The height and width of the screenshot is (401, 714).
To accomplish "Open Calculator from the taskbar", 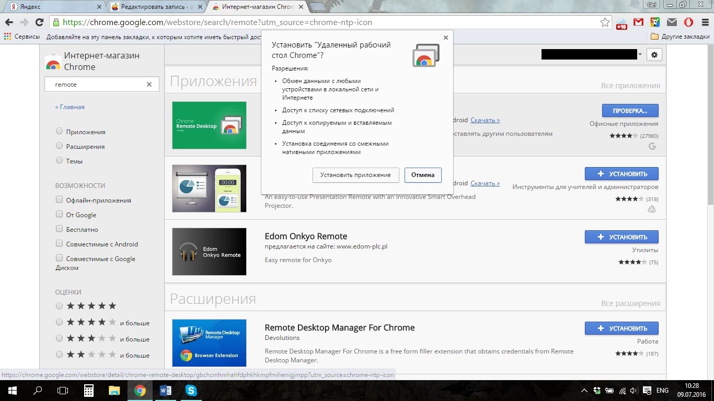I will 88,391.
